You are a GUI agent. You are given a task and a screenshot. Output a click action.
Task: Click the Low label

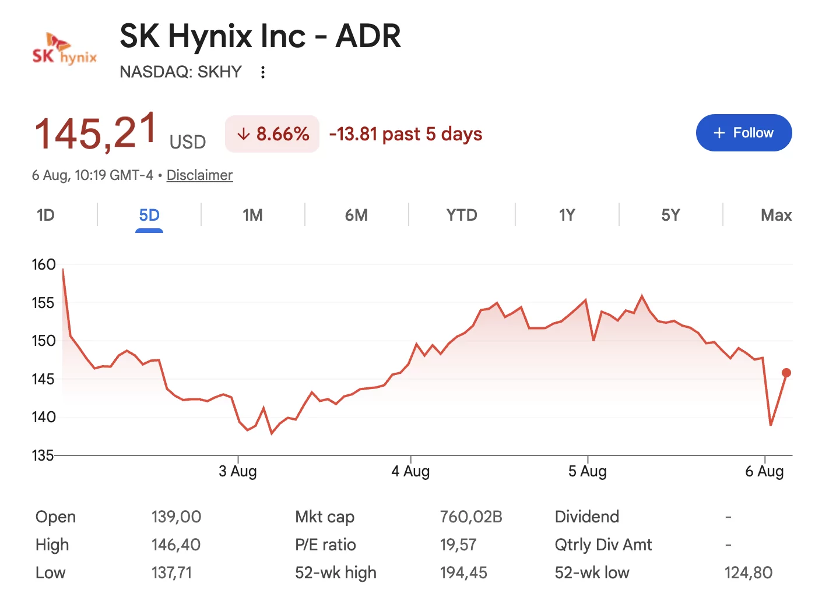pyautogui.click(x=51, y=573)
